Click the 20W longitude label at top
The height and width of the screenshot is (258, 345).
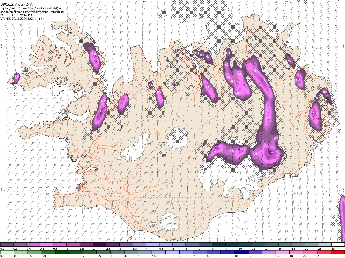(143, 1)
